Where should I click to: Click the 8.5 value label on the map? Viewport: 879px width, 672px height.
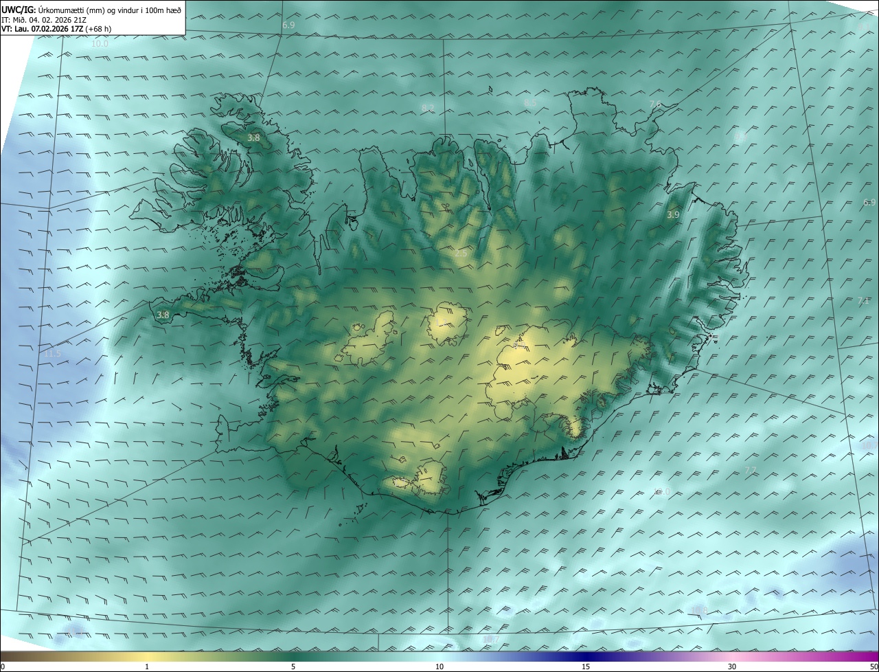[530, 103]
